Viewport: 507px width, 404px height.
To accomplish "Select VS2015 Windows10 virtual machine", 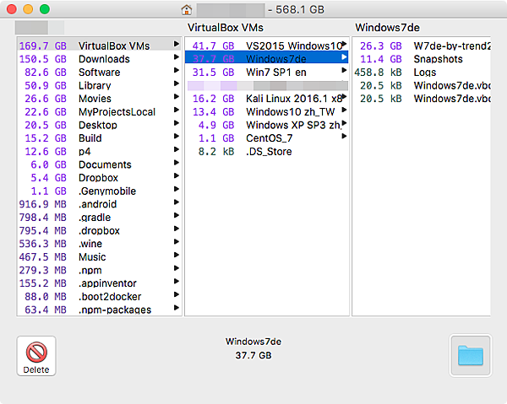I will 267,46.
